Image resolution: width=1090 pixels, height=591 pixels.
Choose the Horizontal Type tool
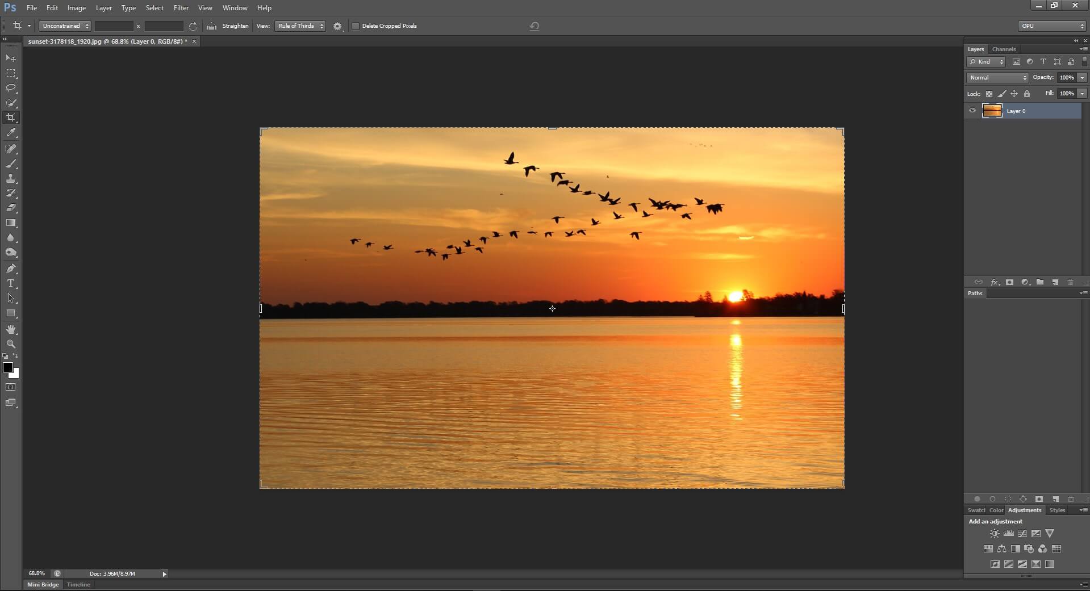tap(11, 283)
